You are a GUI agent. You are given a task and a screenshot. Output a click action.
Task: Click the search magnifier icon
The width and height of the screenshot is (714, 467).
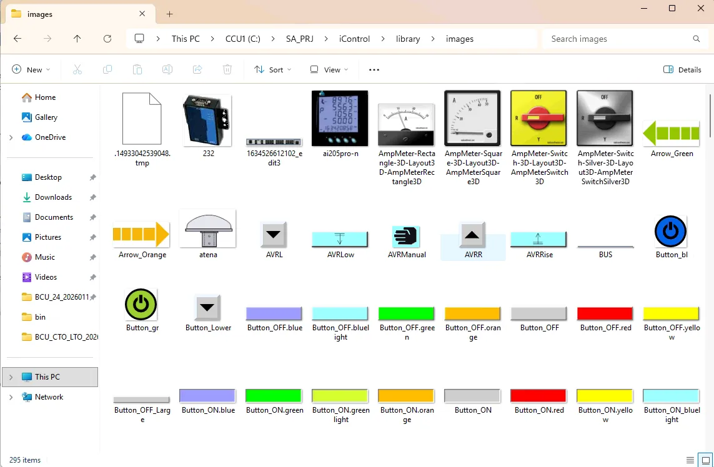click(697, 39)
